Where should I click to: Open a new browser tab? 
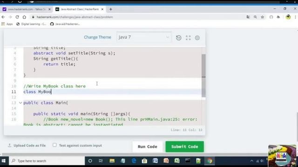111,9
